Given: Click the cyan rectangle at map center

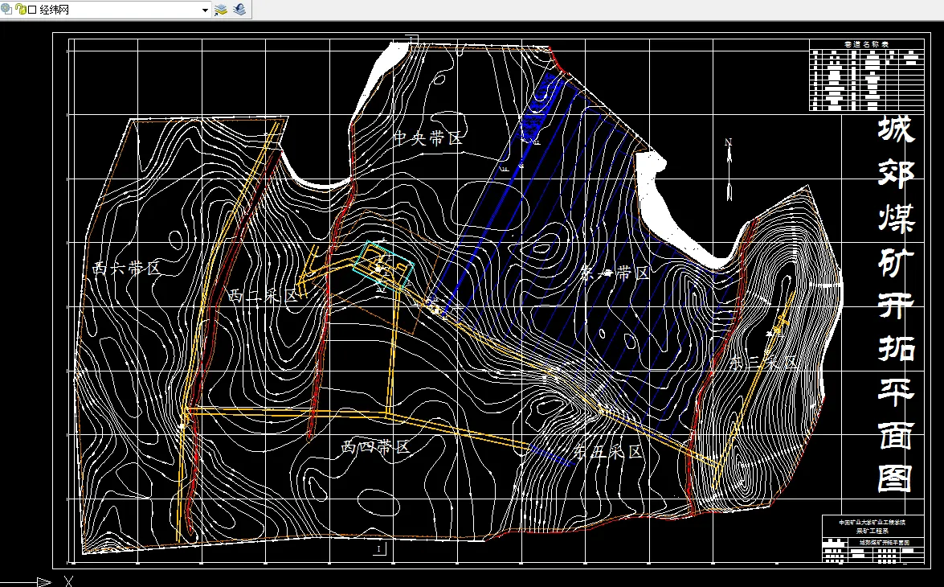Looking at the screenshot, I should pos(383,266).
